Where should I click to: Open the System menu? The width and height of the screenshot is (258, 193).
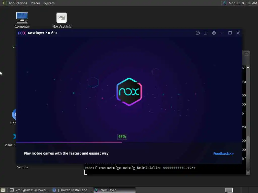tap(49, 3)
